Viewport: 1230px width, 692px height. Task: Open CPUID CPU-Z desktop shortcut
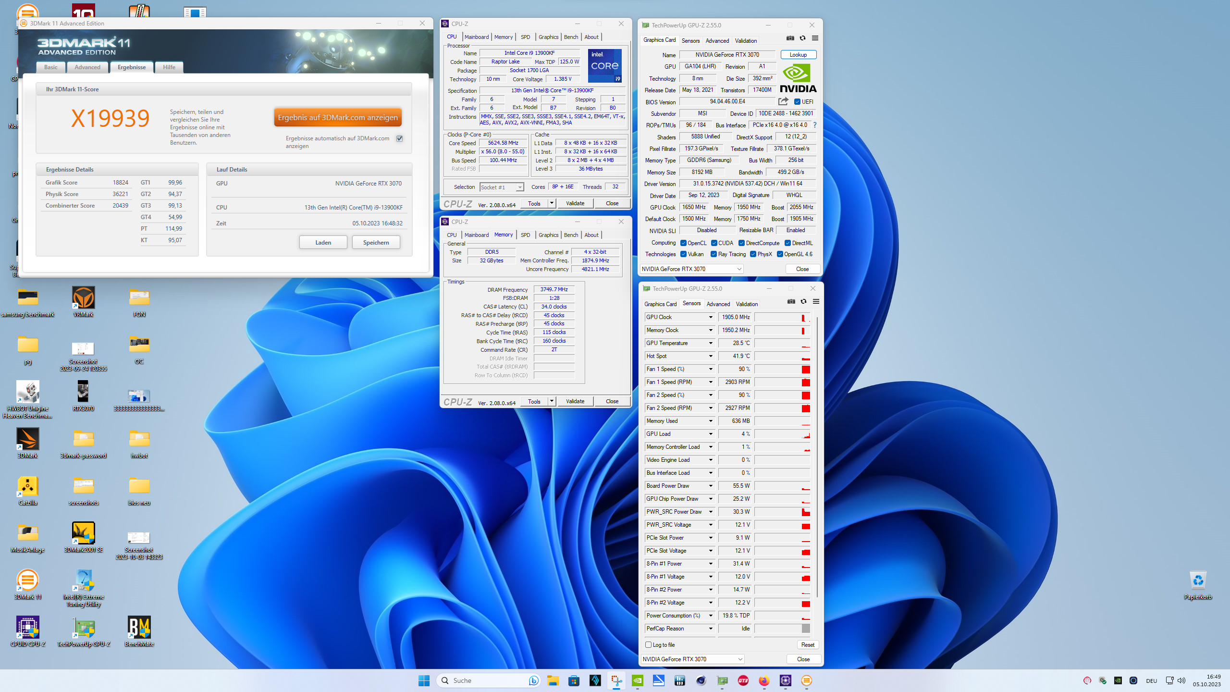pos(28,631)
